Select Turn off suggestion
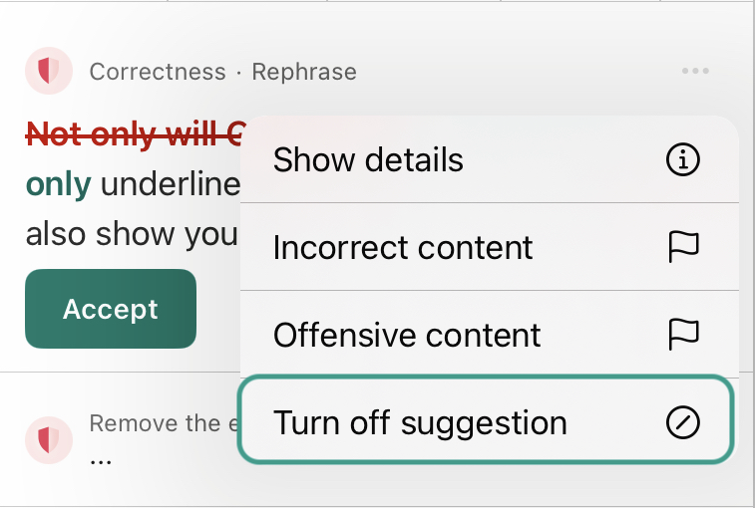This screenshot has height=508, width=755. coord(487,420)
